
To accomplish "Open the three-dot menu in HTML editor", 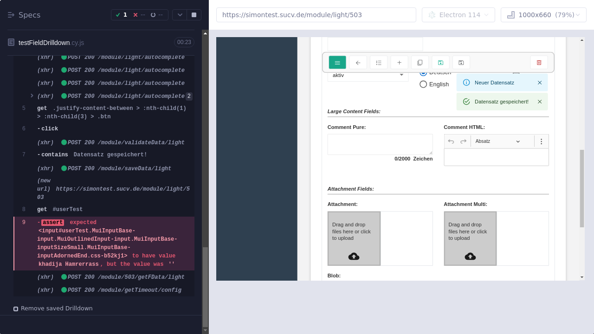I will point(541,141).
